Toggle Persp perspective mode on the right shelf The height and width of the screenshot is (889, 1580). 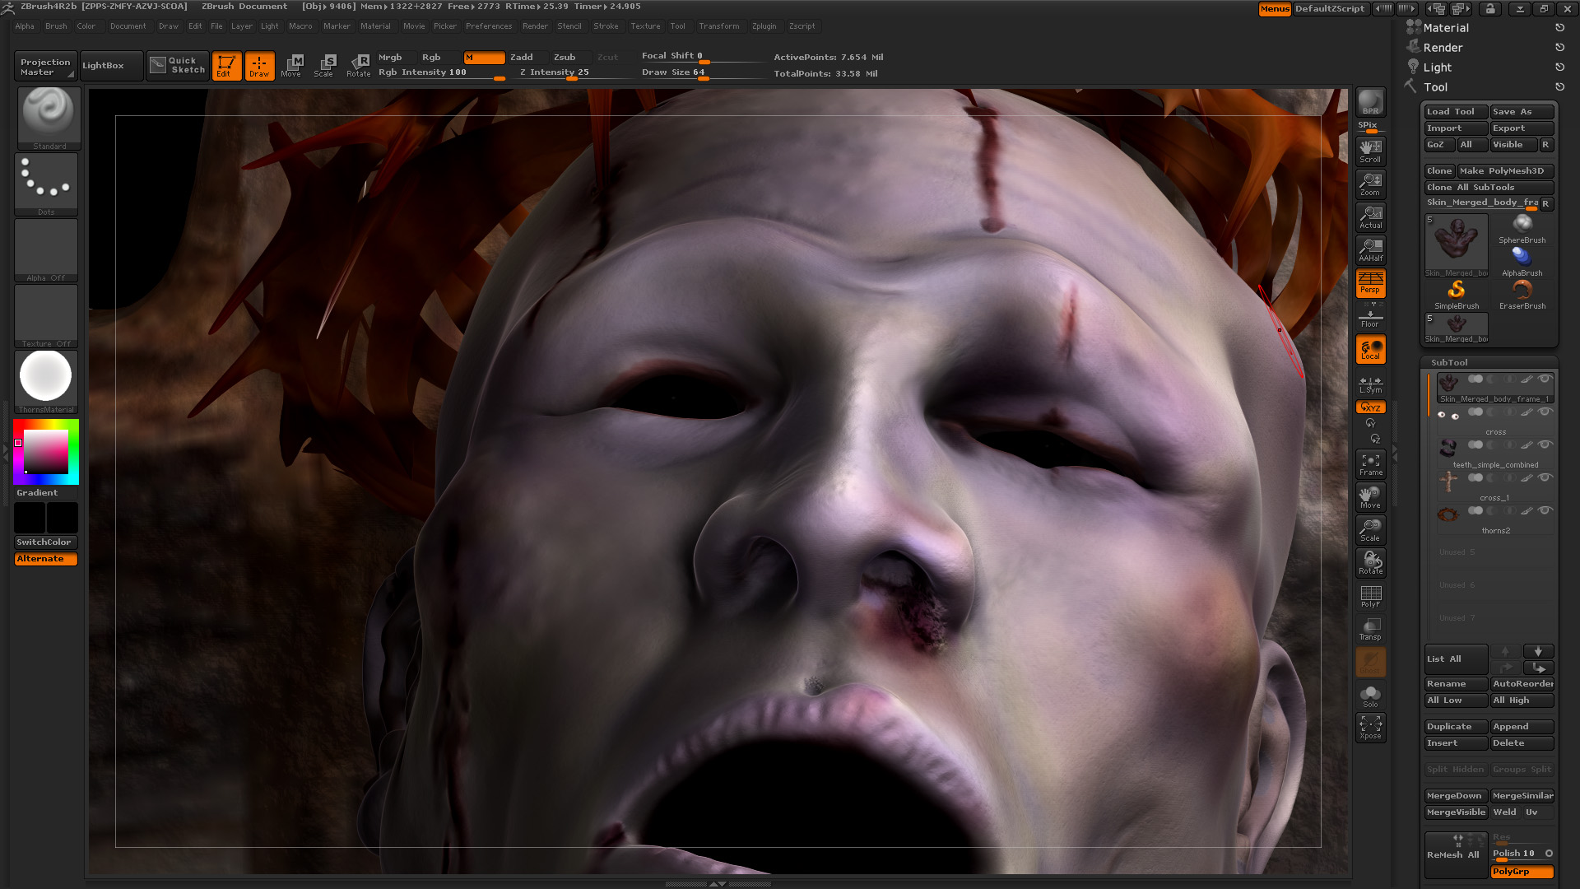(1369, 283)
